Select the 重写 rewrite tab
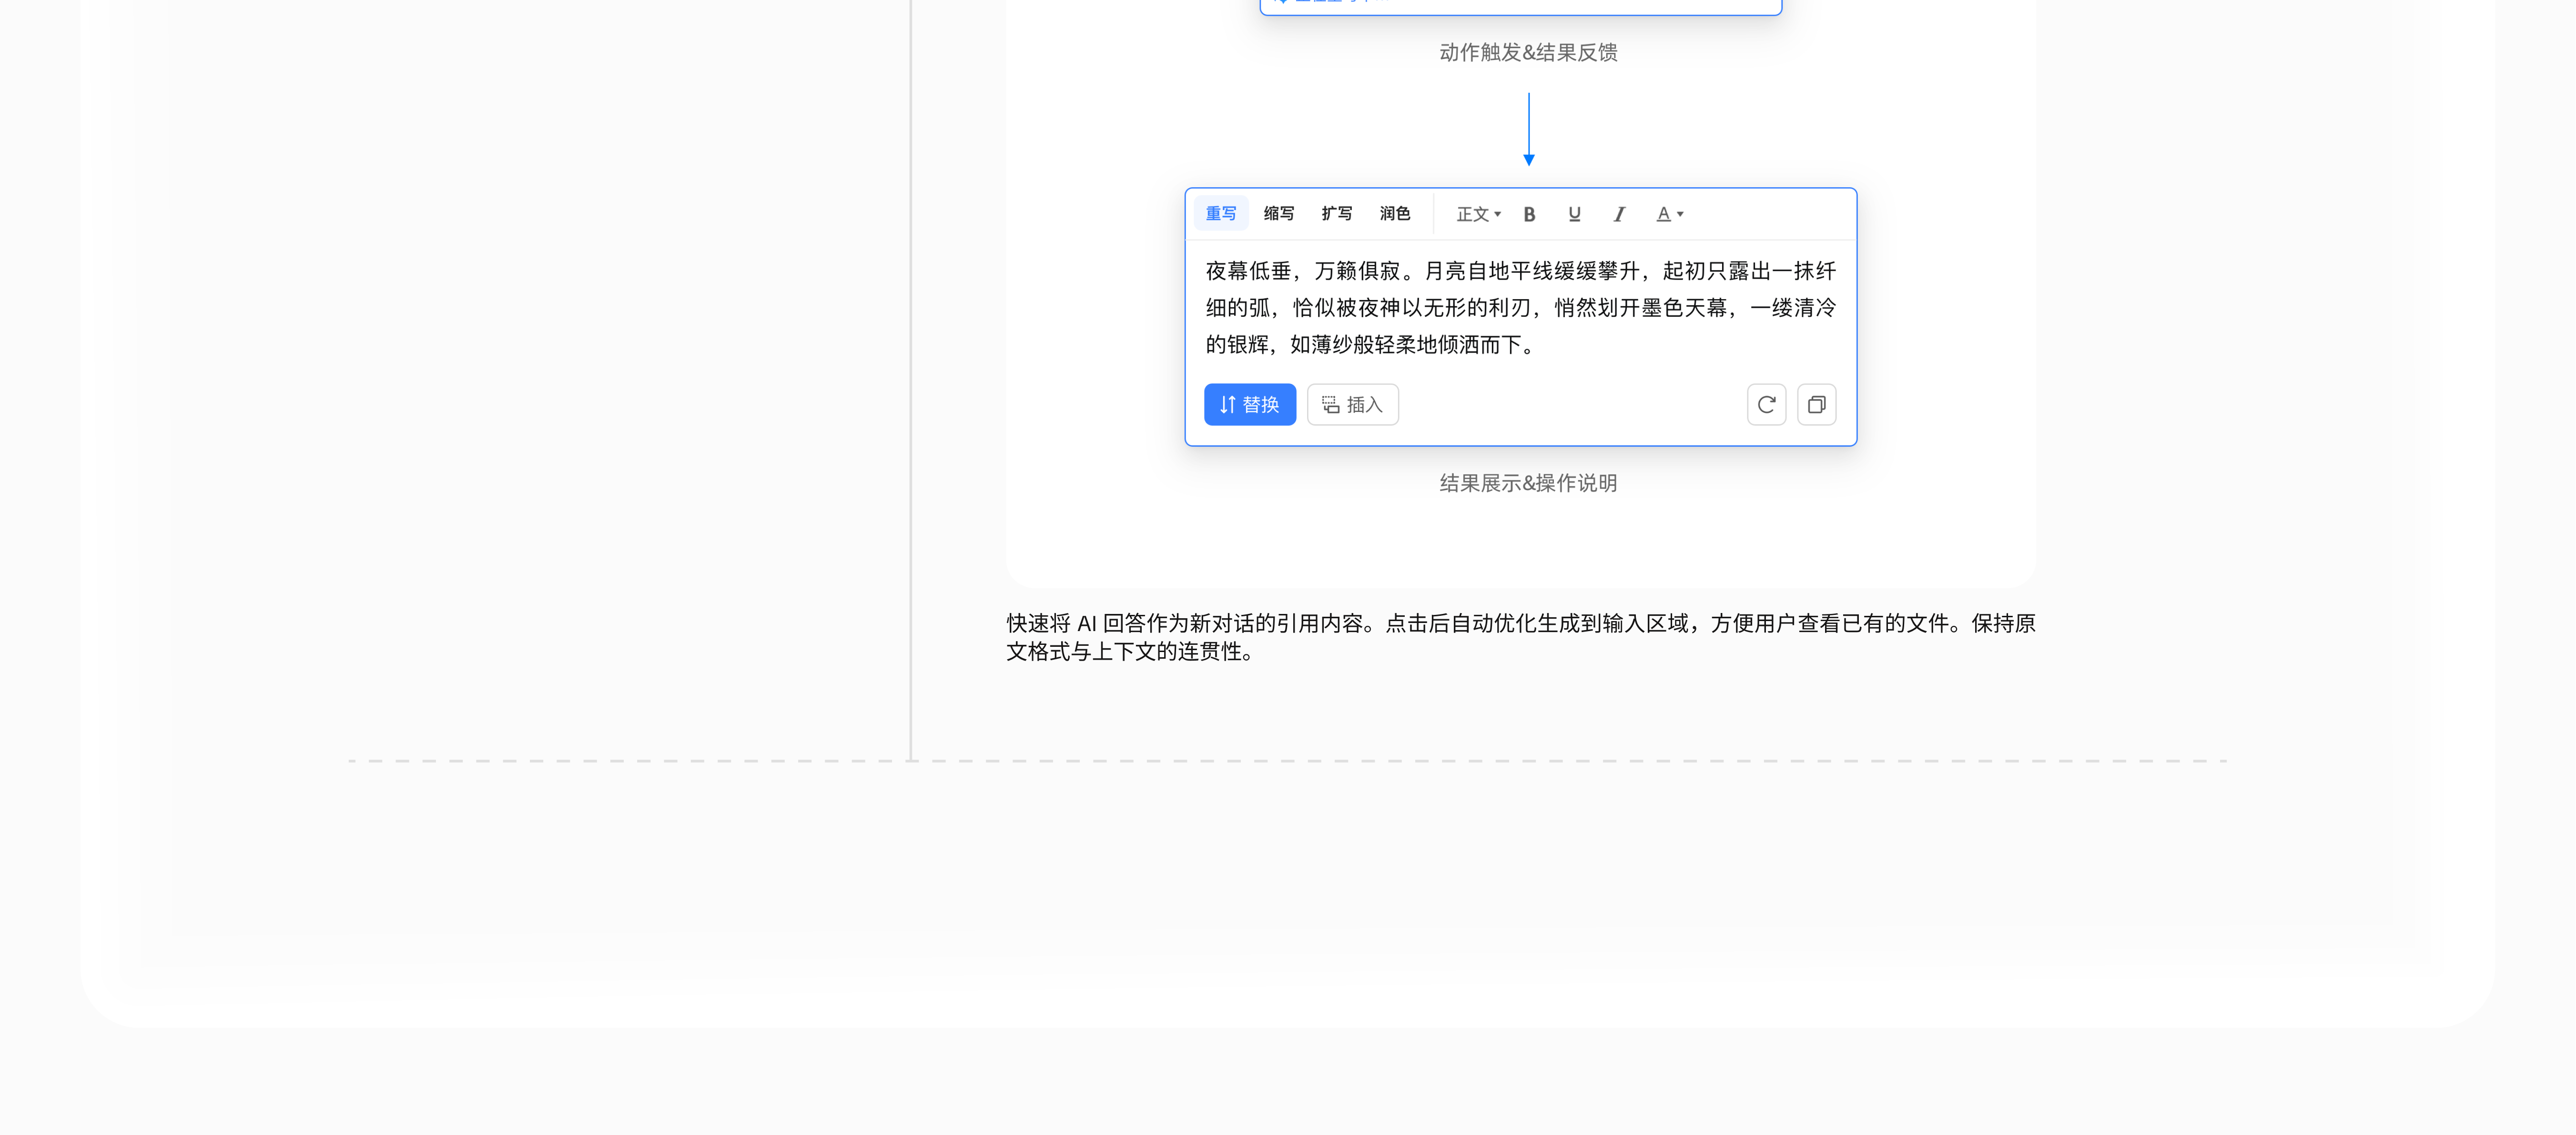The height and width of the screenshot is (1135, 2576). [x=1220, y=214]
